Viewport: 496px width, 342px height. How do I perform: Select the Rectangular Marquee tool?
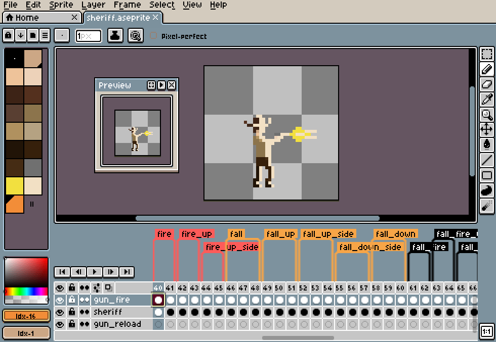pos(486,54)
